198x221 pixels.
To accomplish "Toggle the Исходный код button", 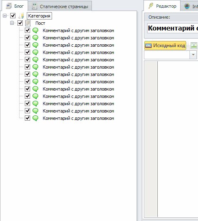I will click(165, 45).
